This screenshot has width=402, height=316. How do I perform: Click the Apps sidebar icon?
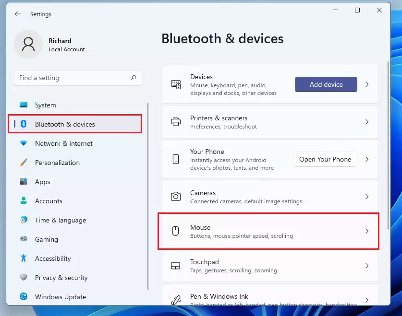24,181
